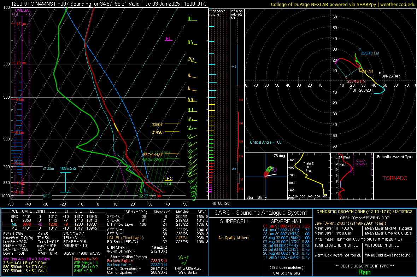Click the UP=288/20 hodograph label

362,90
